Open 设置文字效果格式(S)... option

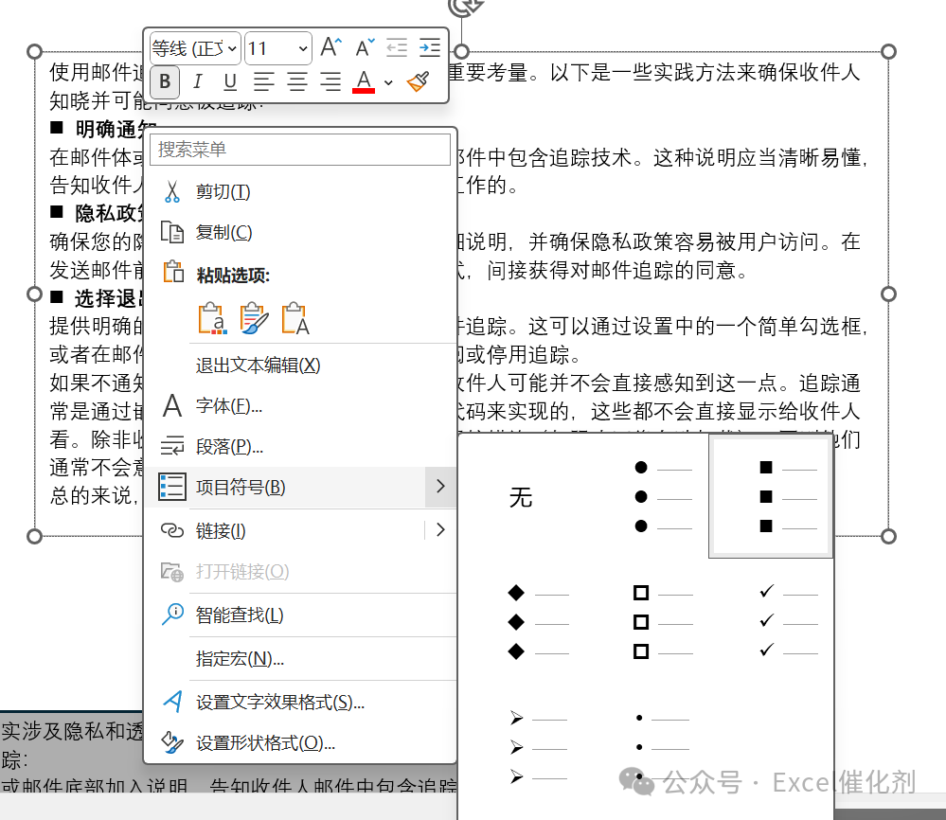pyautogui.click(x=300, y=703)
